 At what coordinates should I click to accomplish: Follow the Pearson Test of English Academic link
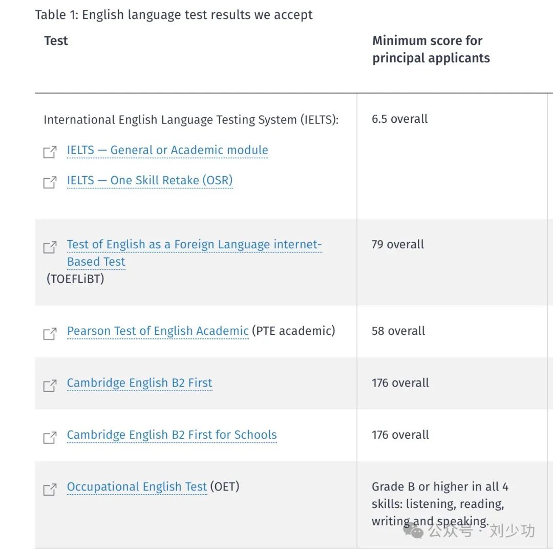click(x=158, y=331)
